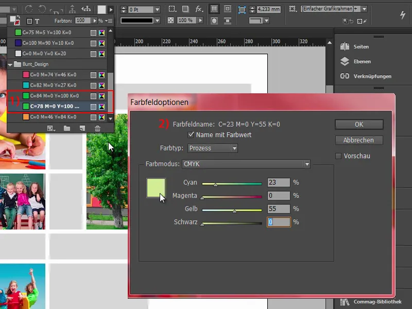This screenshot has height=309, width=412.
Task: Click the Cyan slider track
Action: [232, 184]
